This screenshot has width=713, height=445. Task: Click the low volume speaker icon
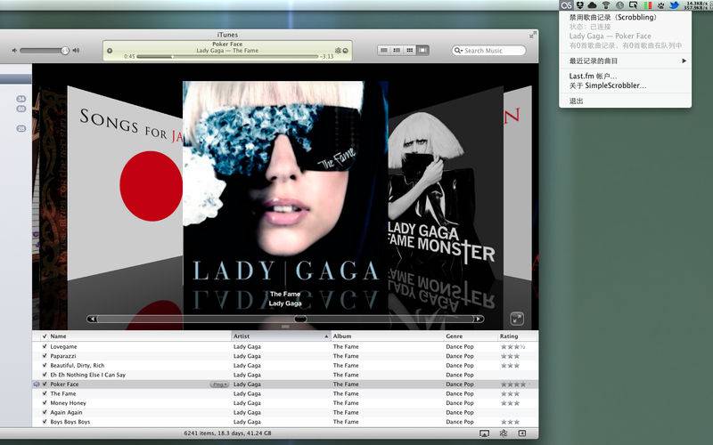(14, 51)
